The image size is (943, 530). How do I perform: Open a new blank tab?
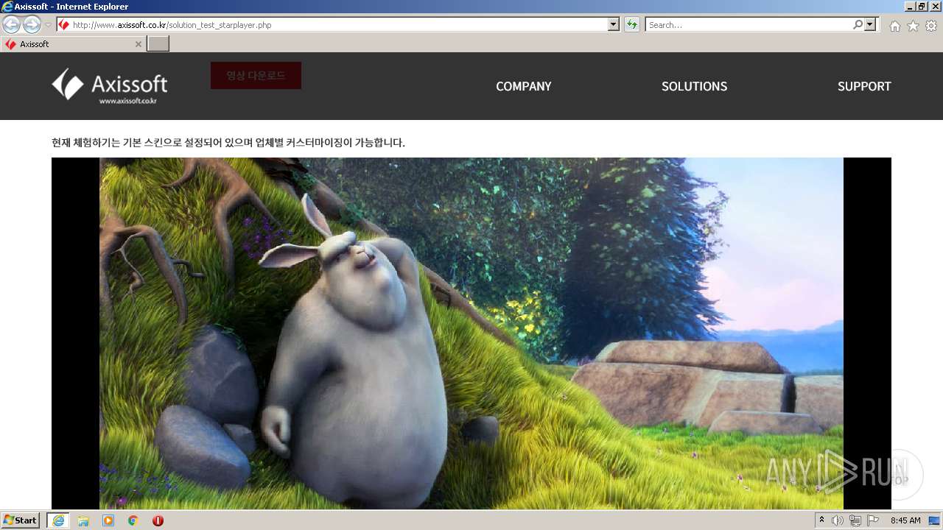[158, 44]
